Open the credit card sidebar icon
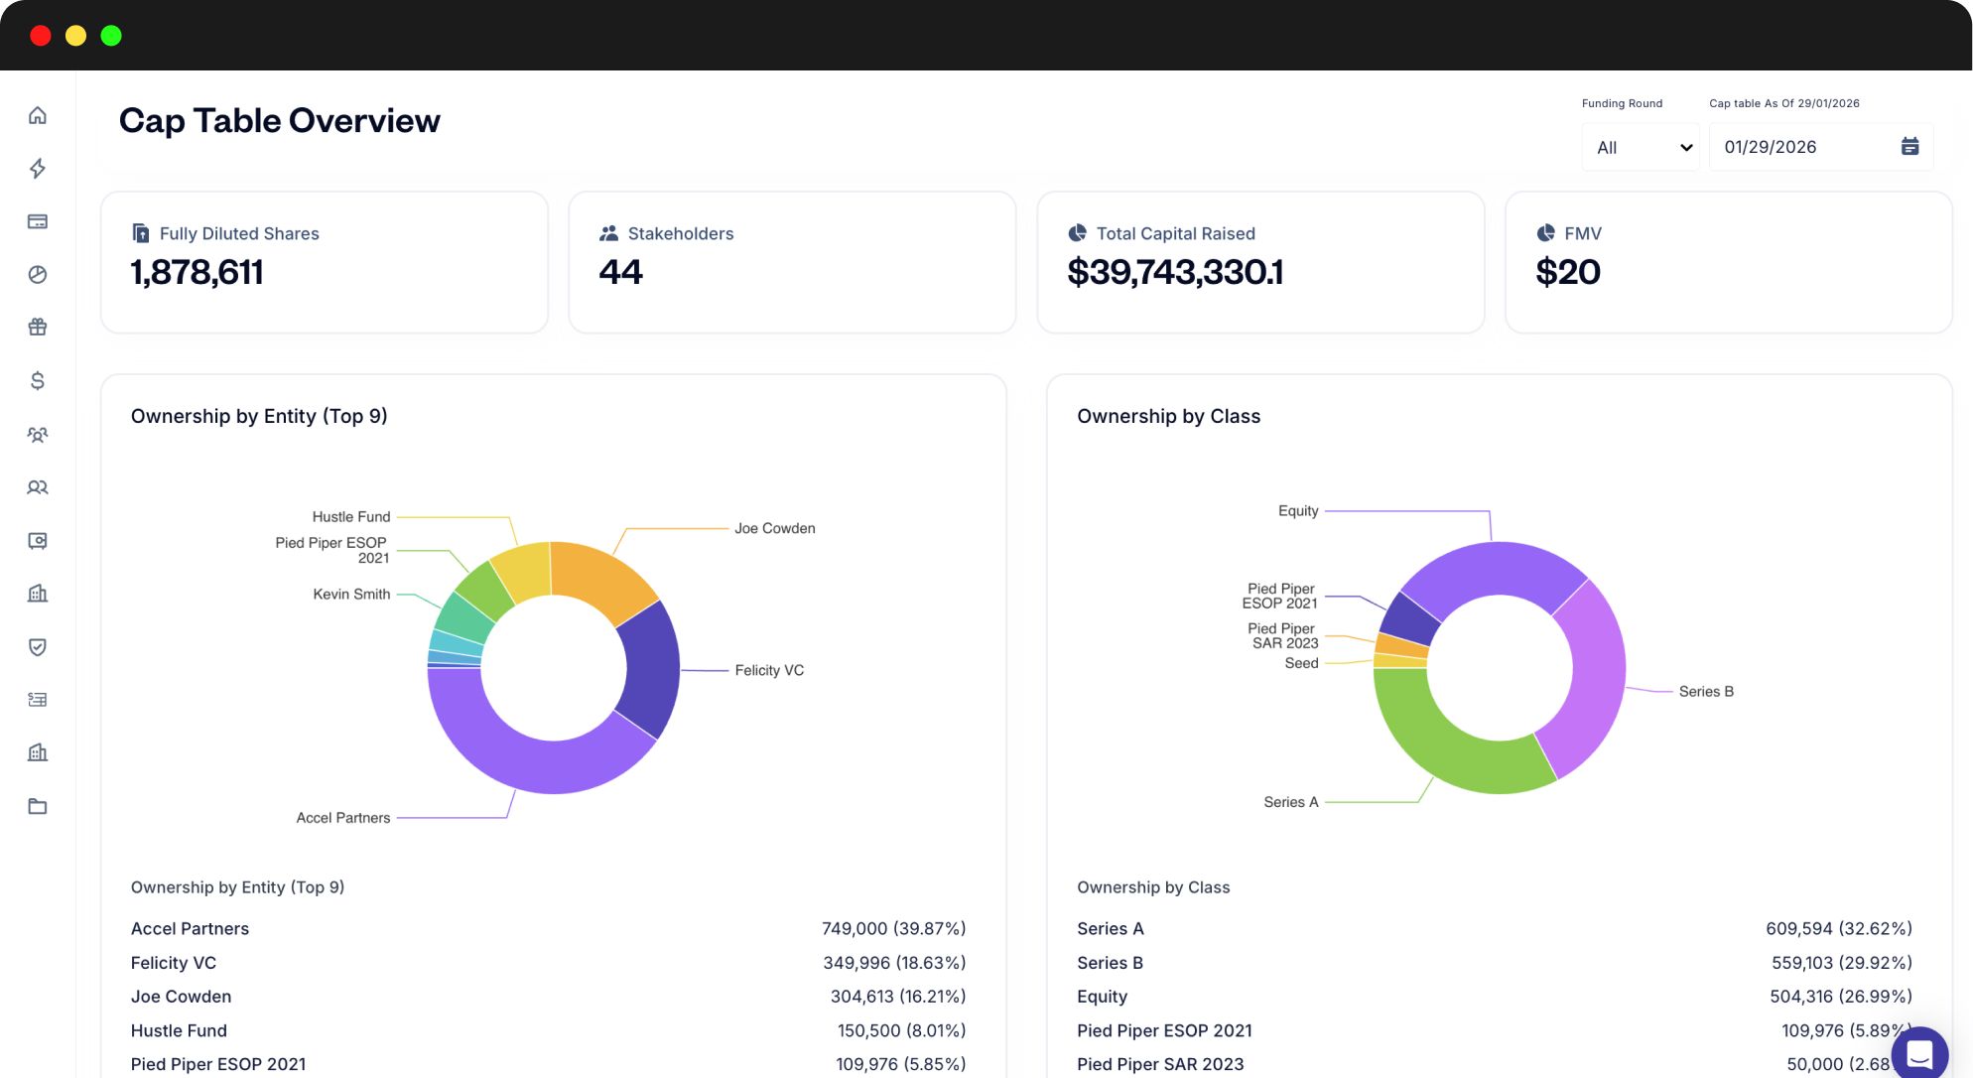 coord(38,221)
